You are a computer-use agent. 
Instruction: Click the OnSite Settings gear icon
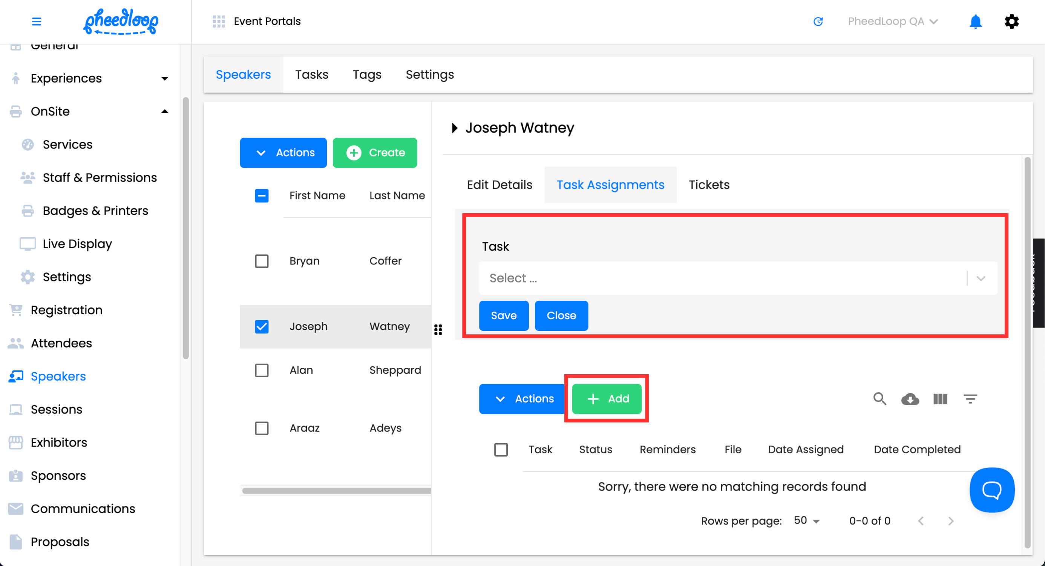click(x=28, y=277)
